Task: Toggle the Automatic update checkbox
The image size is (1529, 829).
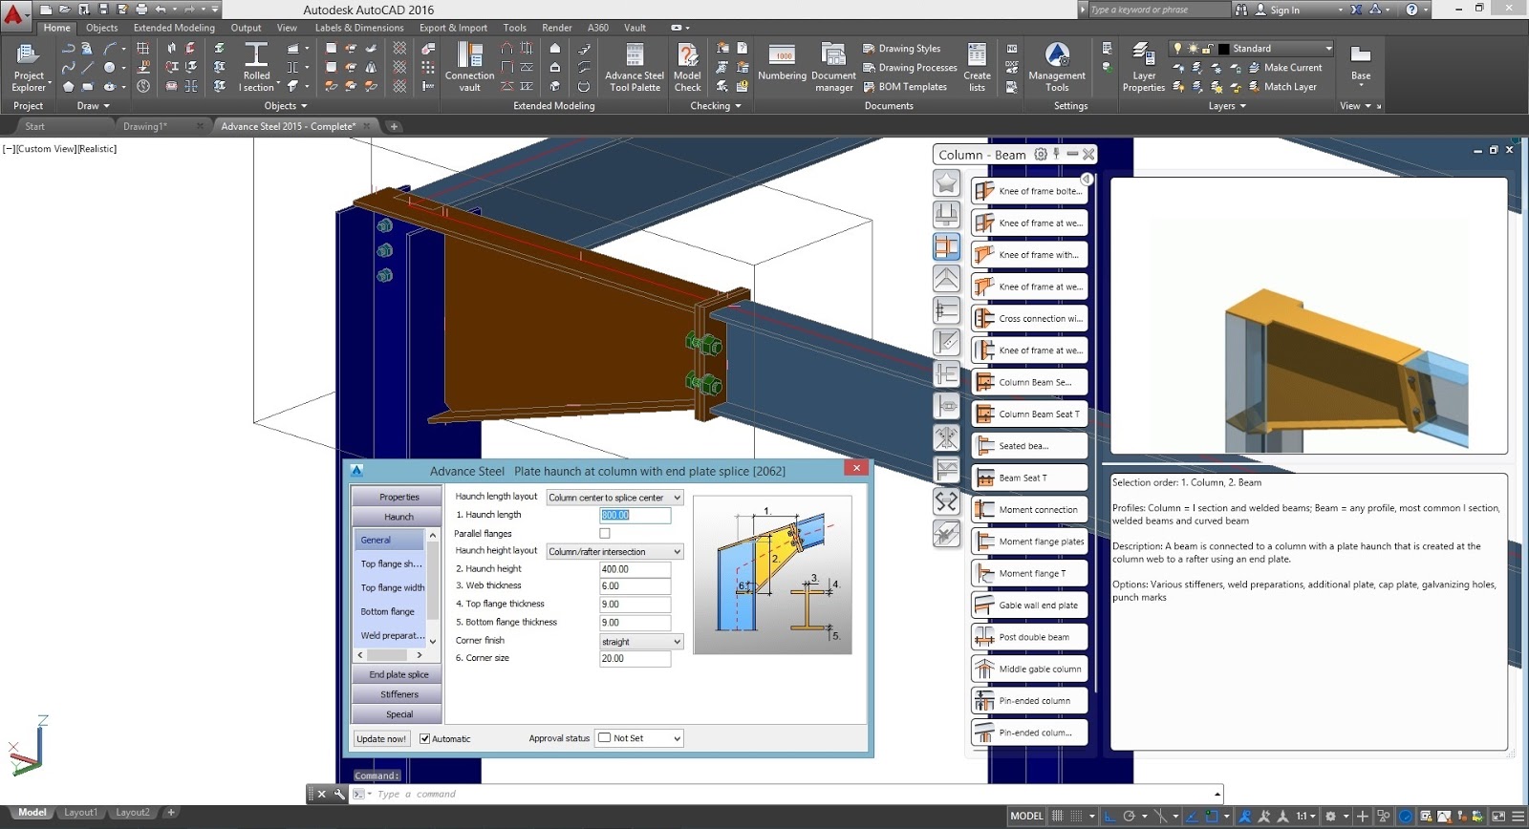Action: [425, 738]
